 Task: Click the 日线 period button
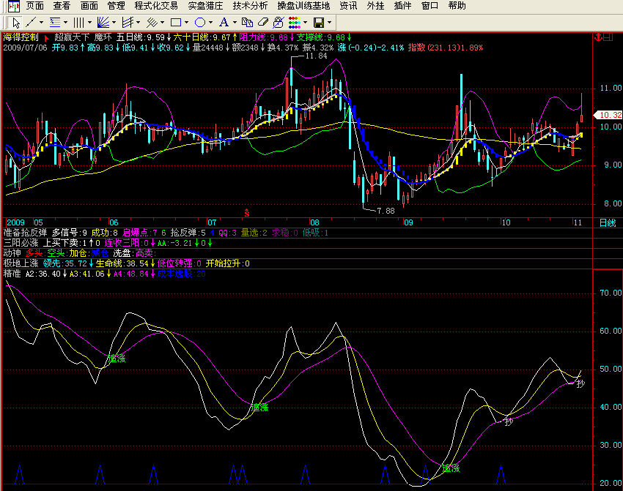(608, 222)
